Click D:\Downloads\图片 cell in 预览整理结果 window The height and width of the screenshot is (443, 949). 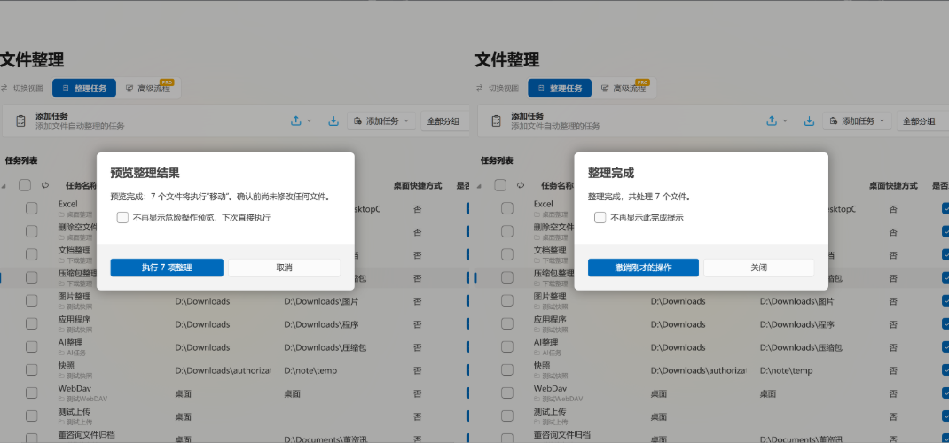pos(321,301)
